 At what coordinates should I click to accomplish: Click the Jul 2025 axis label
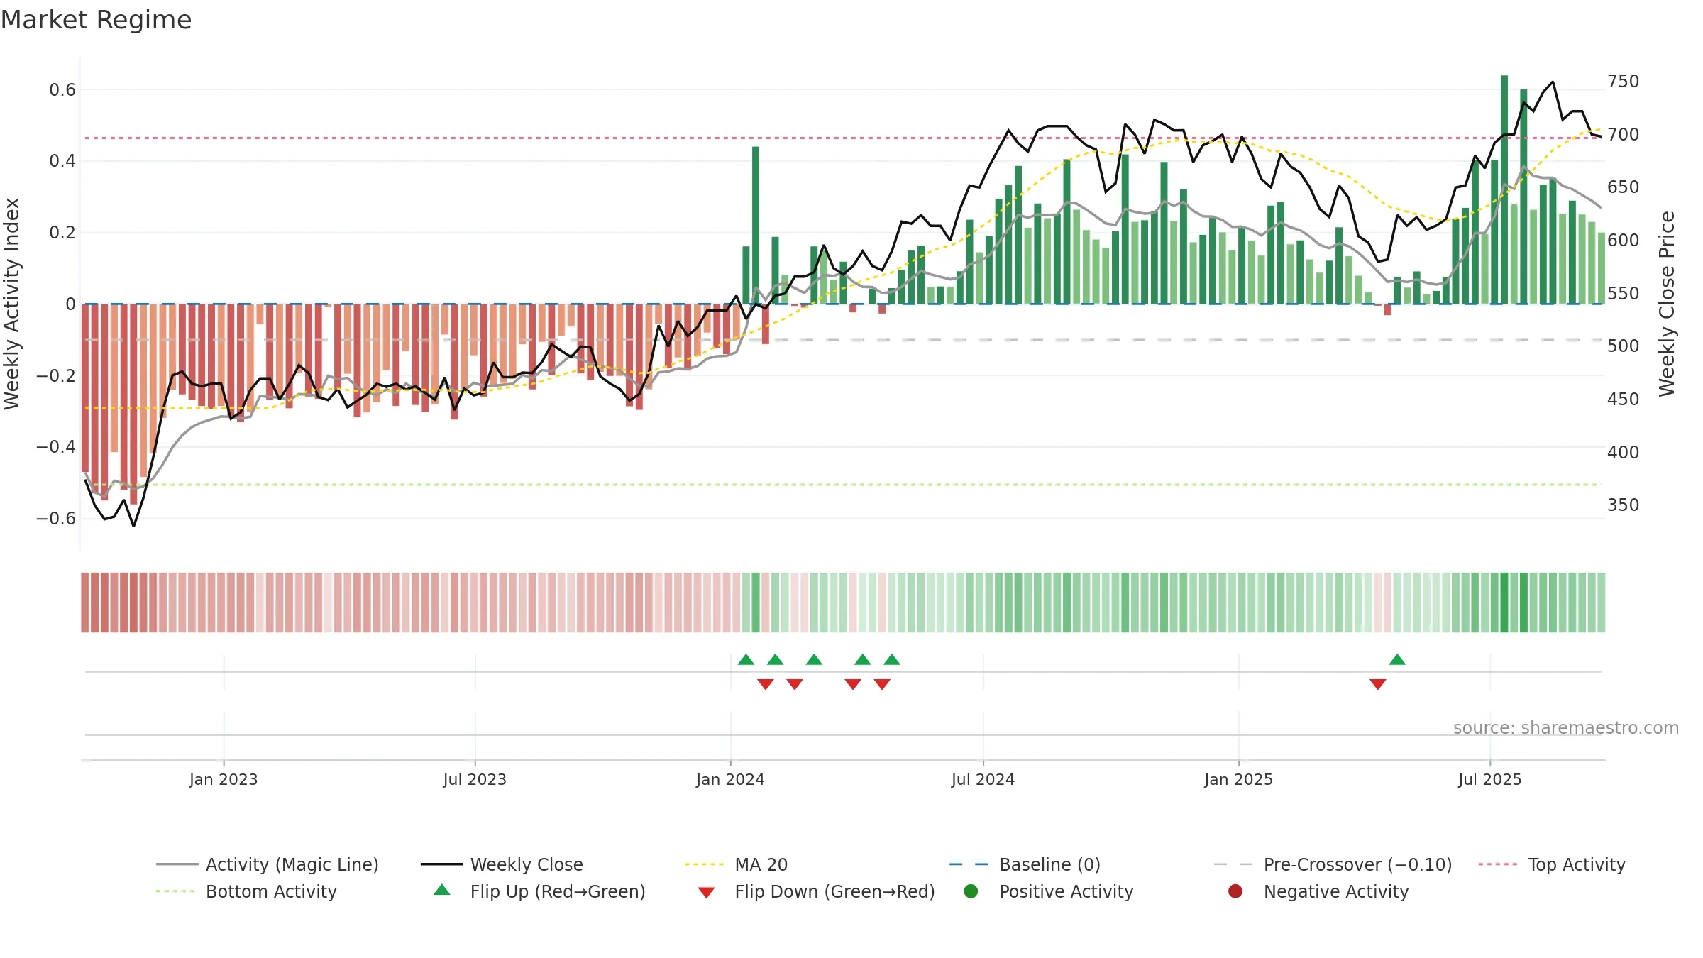1490,779
